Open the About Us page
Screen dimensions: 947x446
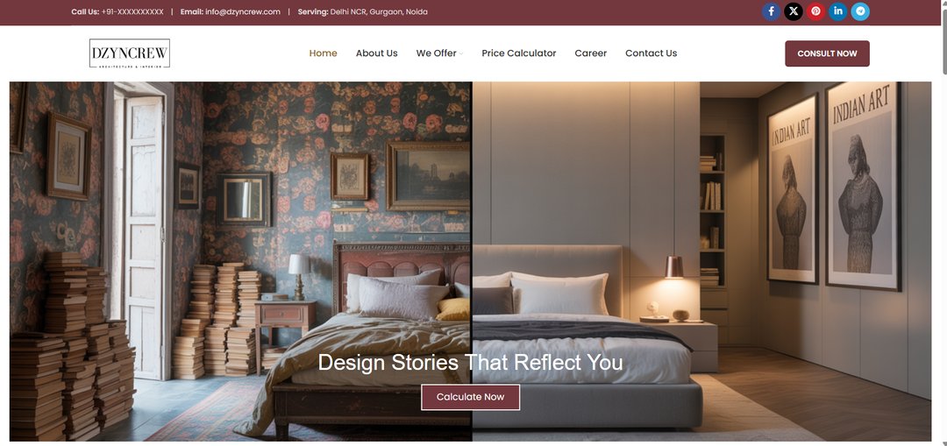point(376,53)
